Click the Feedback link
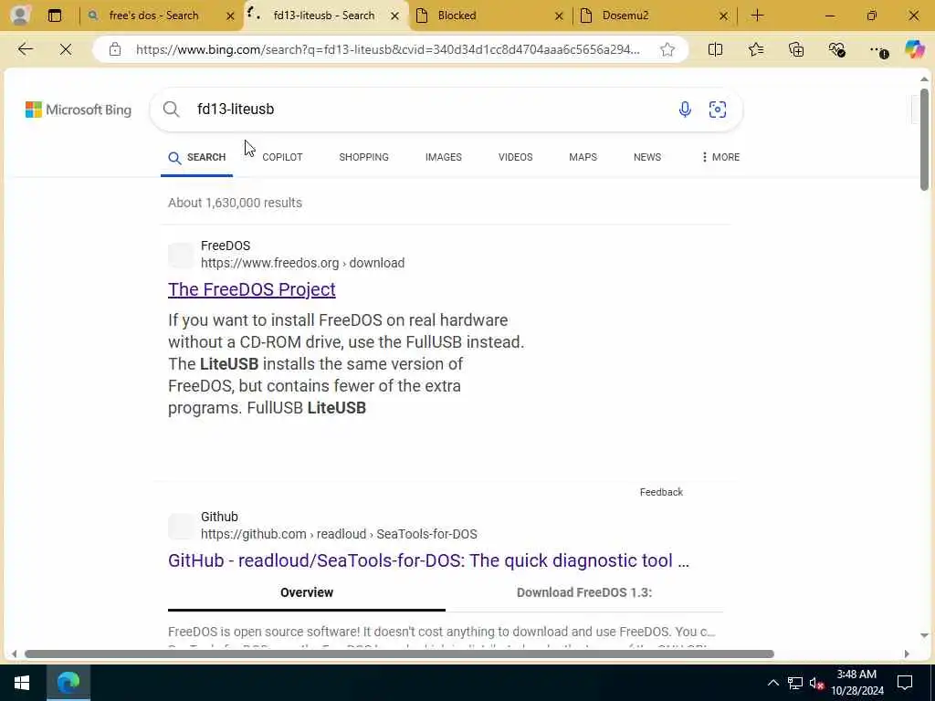 (661, 492)
